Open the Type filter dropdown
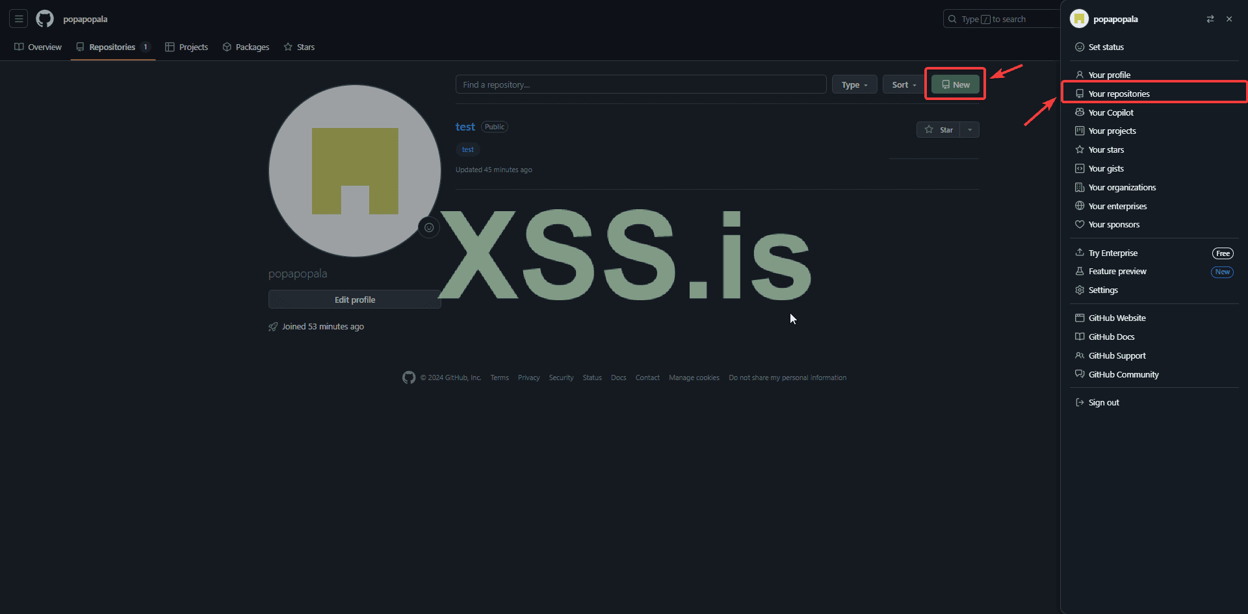Viewport: 1248px width, 614px height. pos(855,84)
